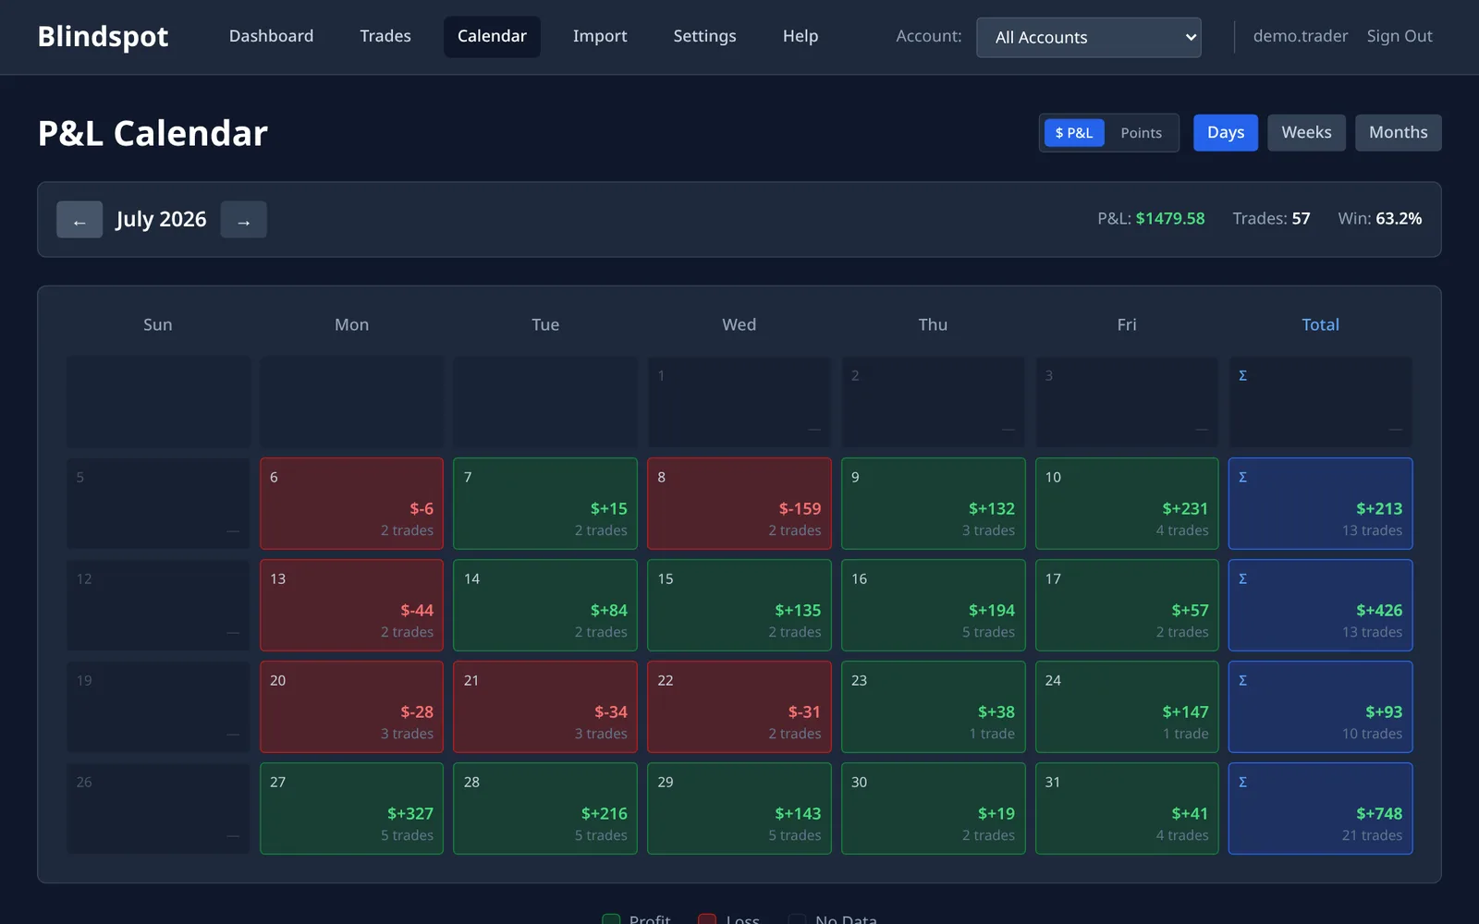Screen dimensions: 1479x924
Task: Open July 22 day cell with $-31
Action: 739,707
